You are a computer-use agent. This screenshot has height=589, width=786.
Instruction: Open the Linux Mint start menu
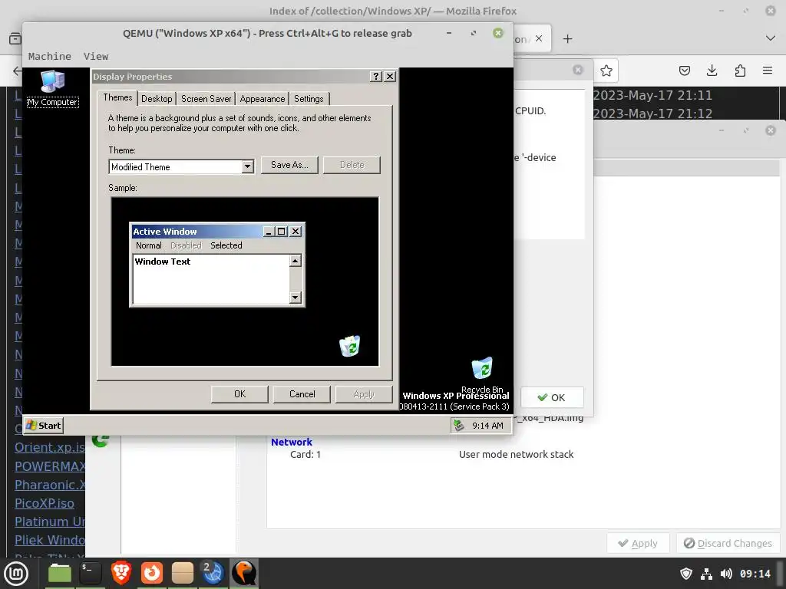16,574
